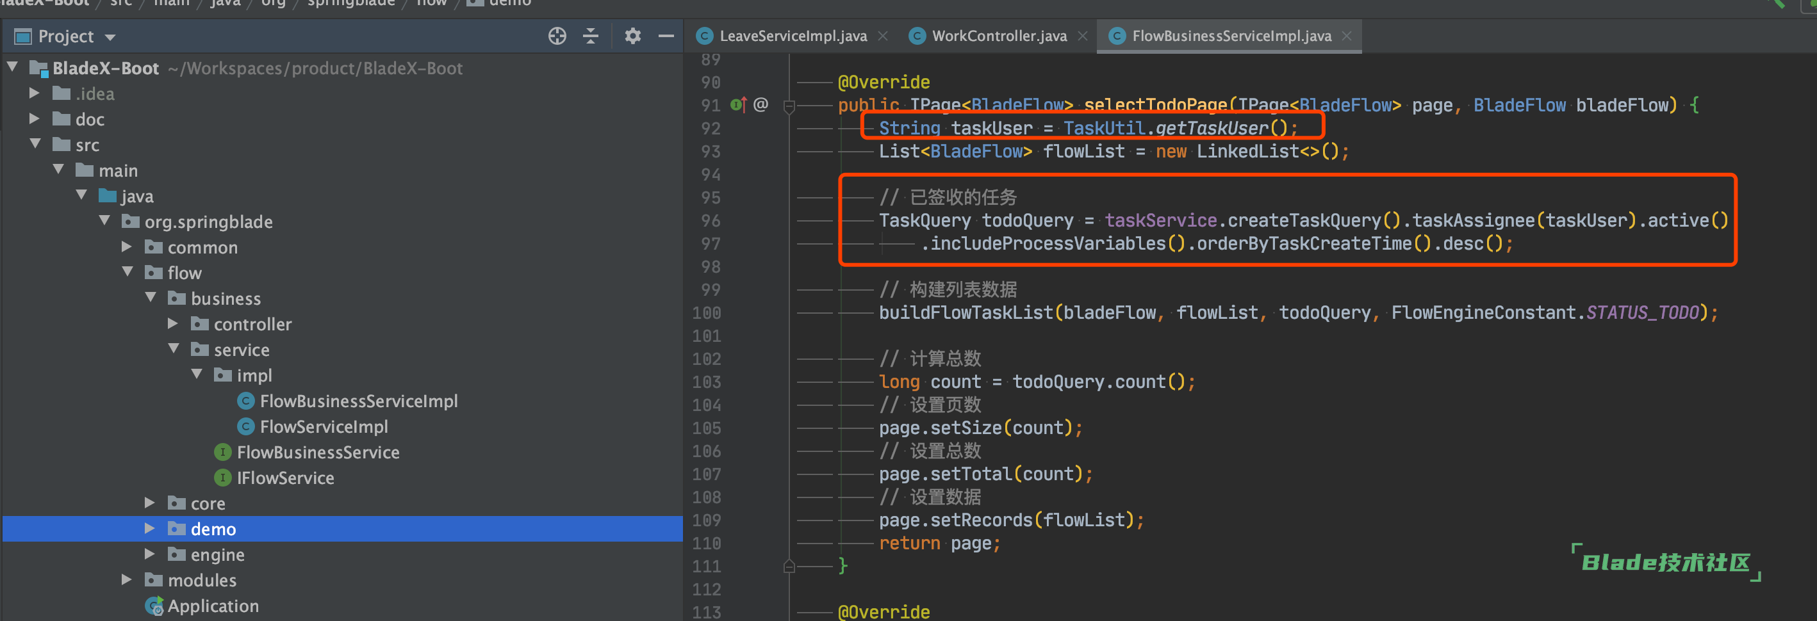Screen dimensions: 1817x621
Task: Click TaskUtil in line 92 code
Action: coord(1104,128)
